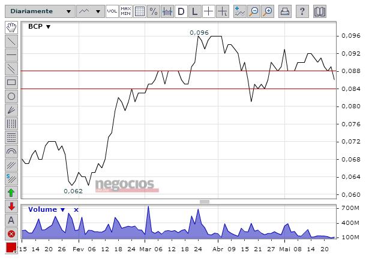Click the panel divider handle above Volume
Image resolution: width=384 pixels, height=259 pixels.
point(205,202)
